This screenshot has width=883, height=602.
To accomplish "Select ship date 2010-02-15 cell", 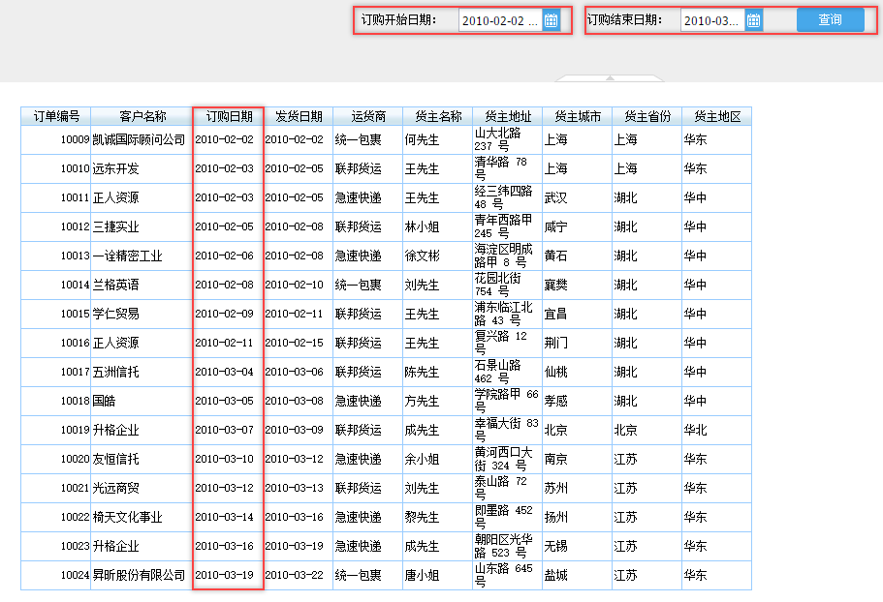I will point(298,343).
